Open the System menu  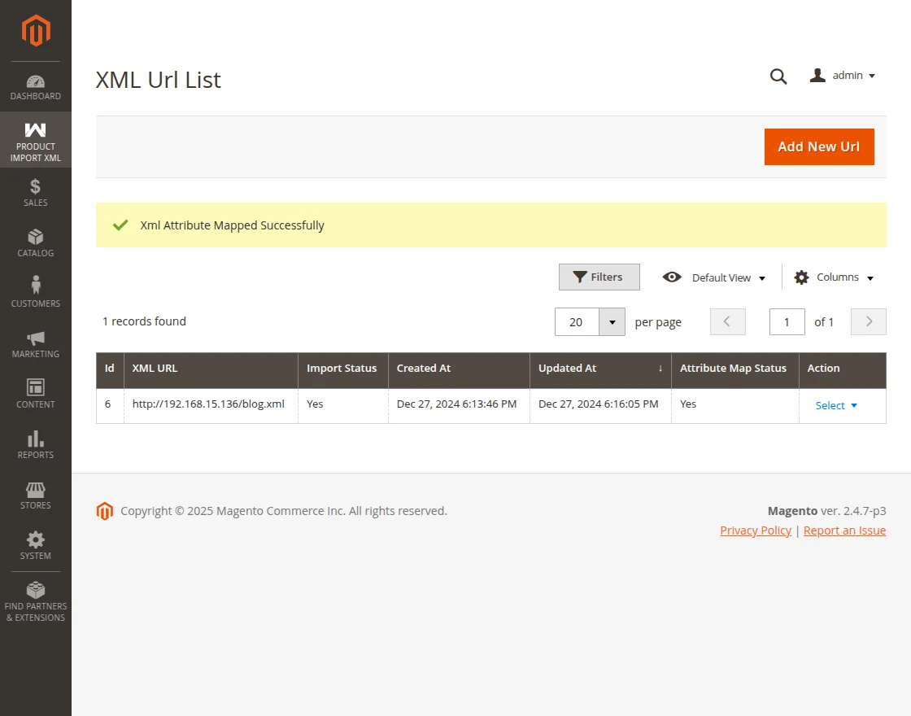(36, 546)
